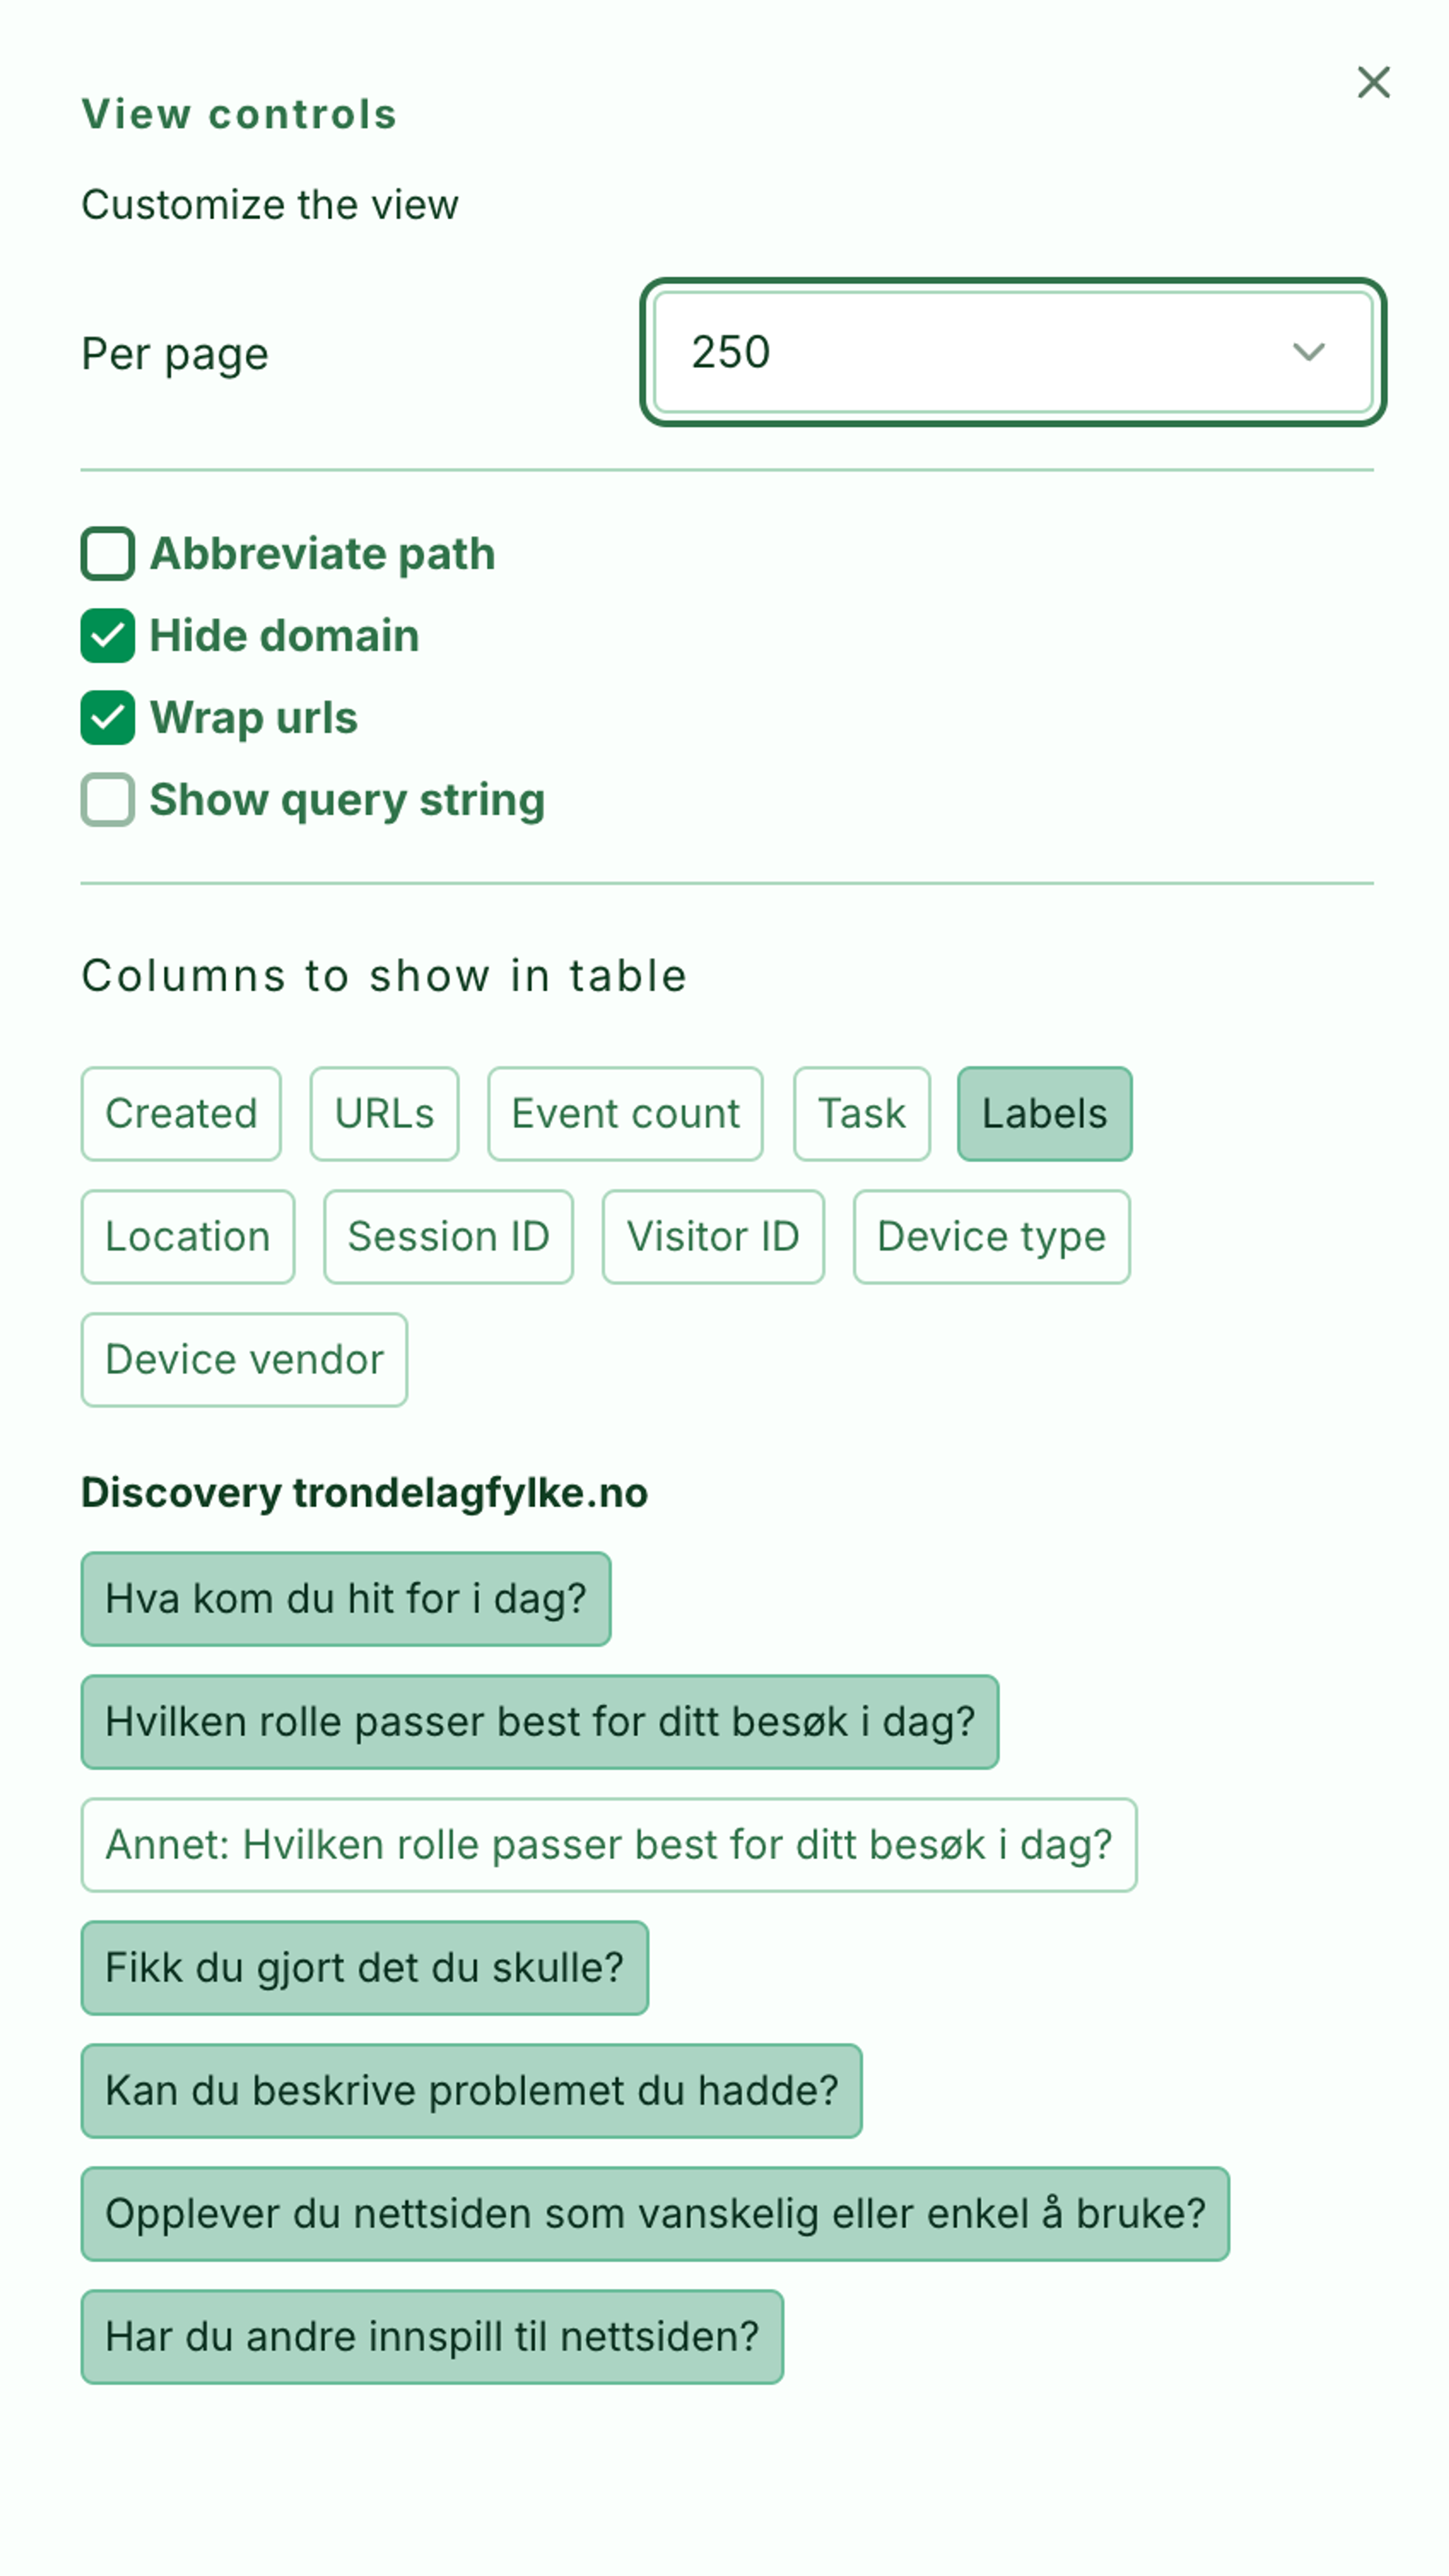The width and height of the screenshot is (1449, 2576).
Task: Deselect 'Hva kom du hit for i dag?' column
Action: 346,1598
